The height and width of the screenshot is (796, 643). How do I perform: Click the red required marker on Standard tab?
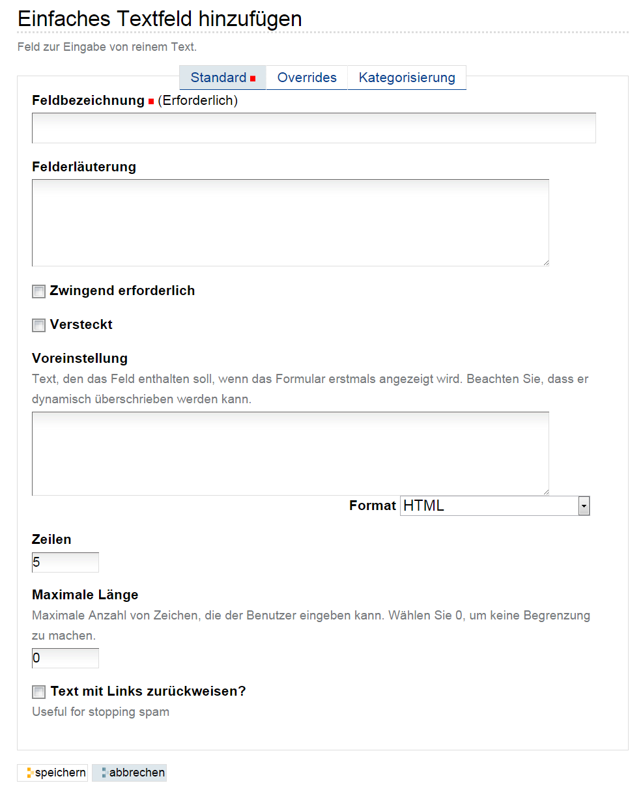pyautogui.click(x=253, y=78)
